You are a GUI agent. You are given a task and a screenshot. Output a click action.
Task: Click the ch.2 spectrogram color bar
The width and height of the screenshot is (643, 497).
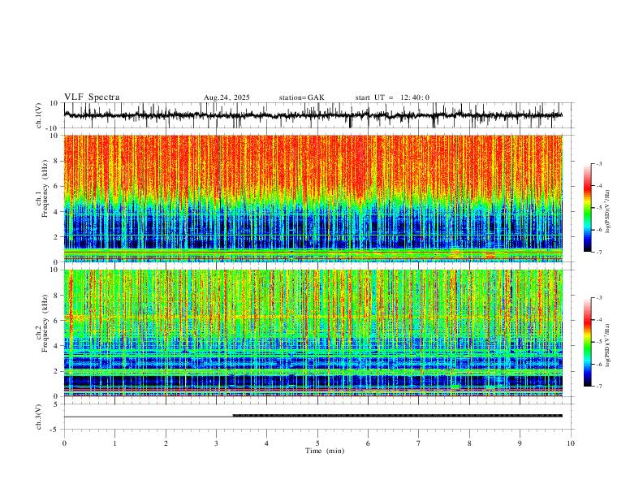[588, 342]
